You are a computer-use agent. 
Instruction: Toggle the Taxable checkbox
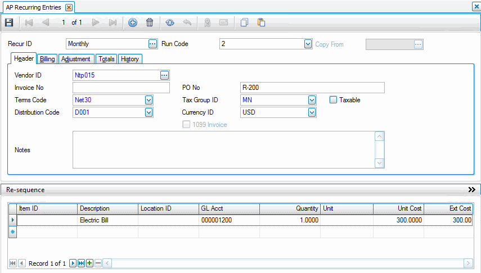(333, 100)
